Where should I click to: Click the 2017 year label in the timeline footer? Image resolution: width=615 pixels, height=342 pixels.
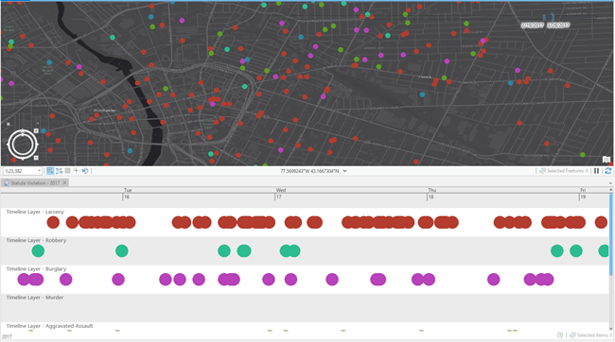(7, 336)
